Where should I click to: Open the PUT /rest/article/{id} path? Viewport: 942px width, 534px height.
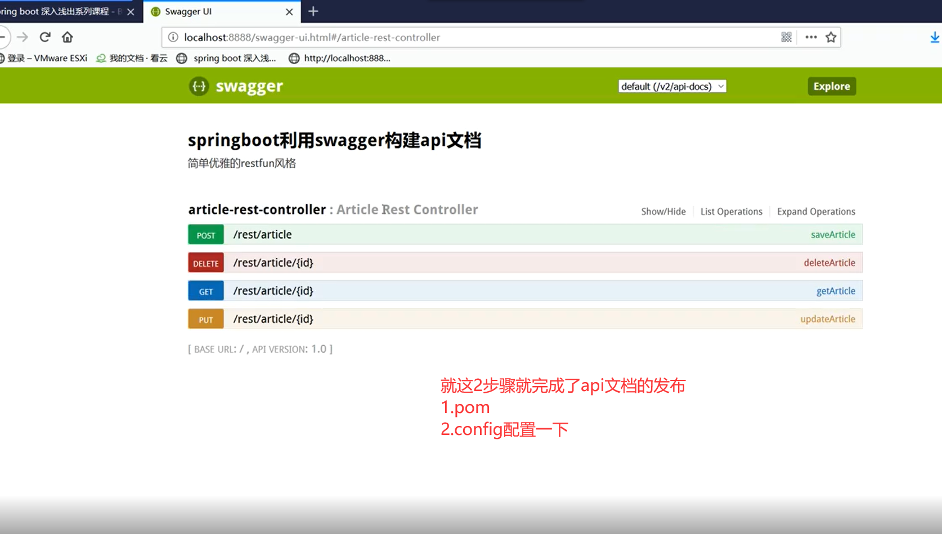tap(273, 319)
